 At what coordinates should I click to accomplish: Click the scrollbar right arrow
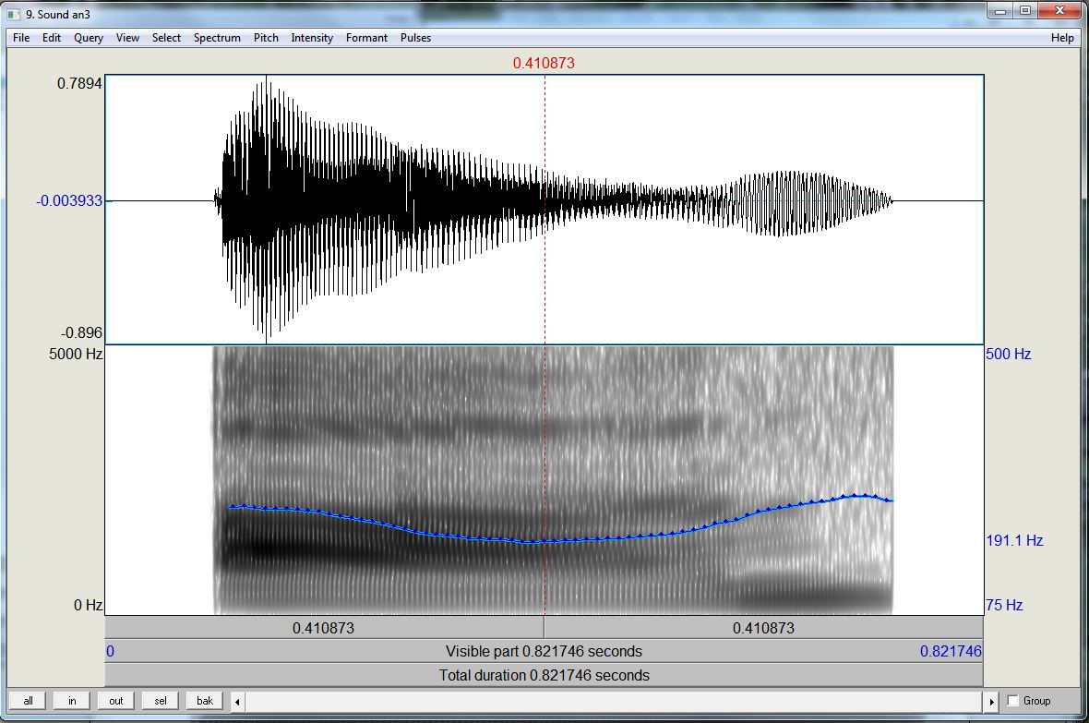point(991,702)
